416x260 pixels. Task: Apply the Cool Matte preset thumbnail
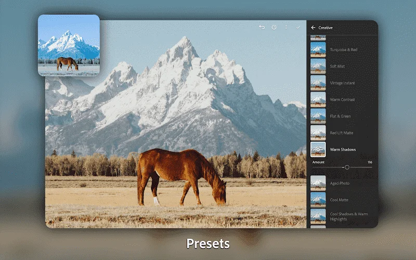pos(318,200)
